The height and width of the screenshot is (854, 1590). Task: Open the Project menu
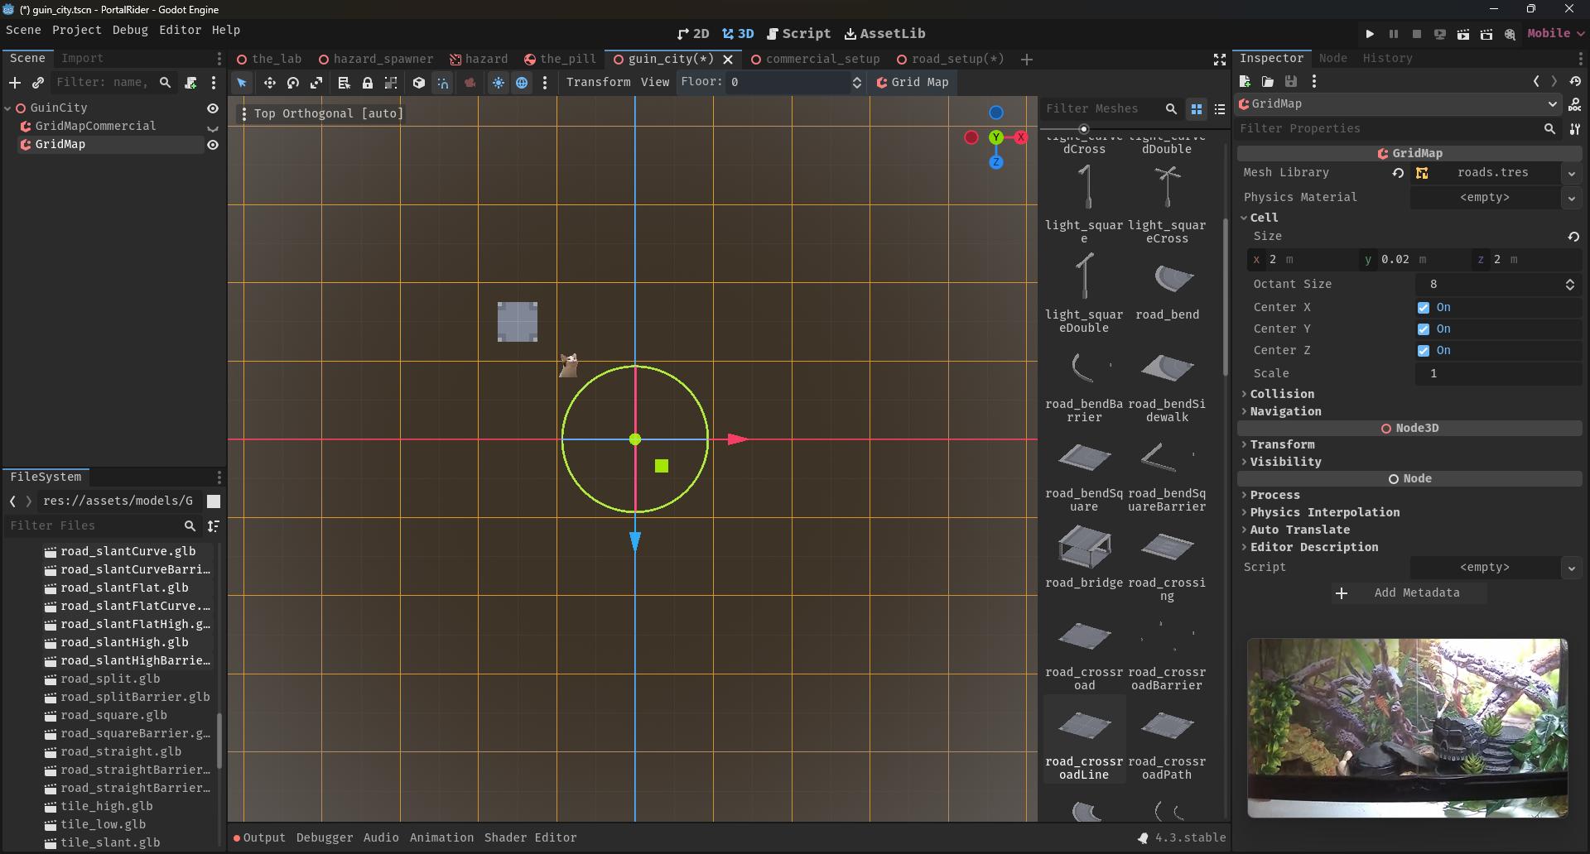76,30
